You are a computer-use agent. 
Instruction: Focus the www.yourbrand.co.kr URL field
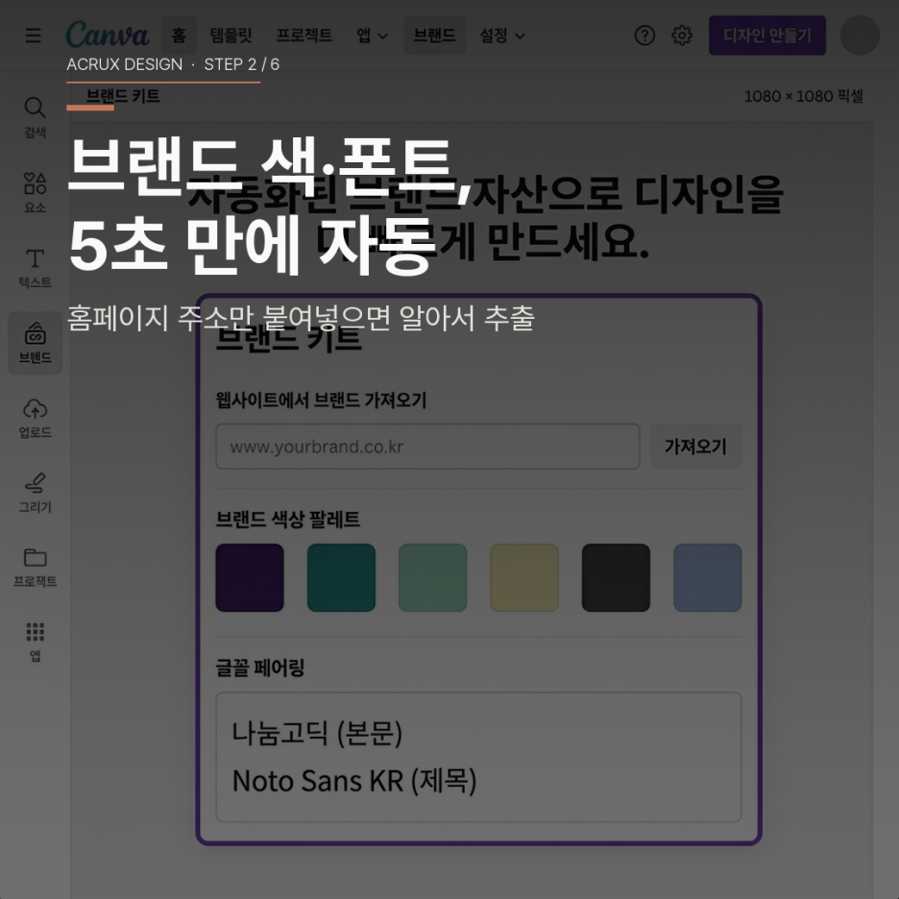pos(427,446)
